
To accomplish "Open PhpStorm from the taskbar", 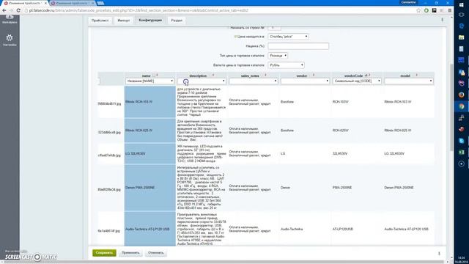I will tap(461, 83).
